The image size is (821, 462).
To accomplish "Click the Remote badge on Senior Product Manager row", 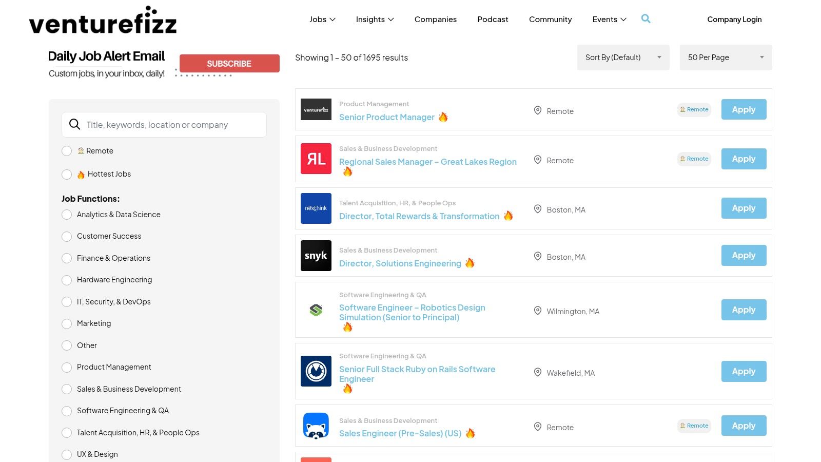I will tap(694, 109).
